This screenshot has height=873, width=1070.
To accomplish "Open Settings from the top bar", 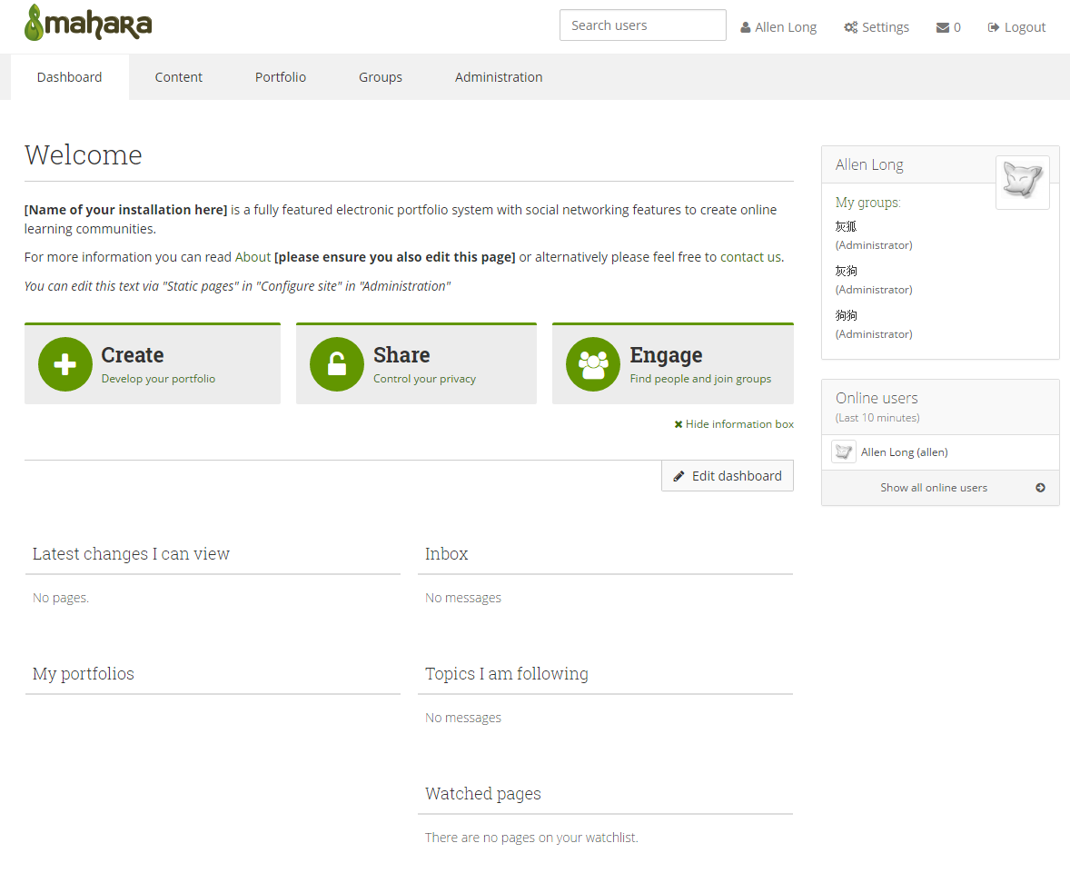I will [877, 27].
